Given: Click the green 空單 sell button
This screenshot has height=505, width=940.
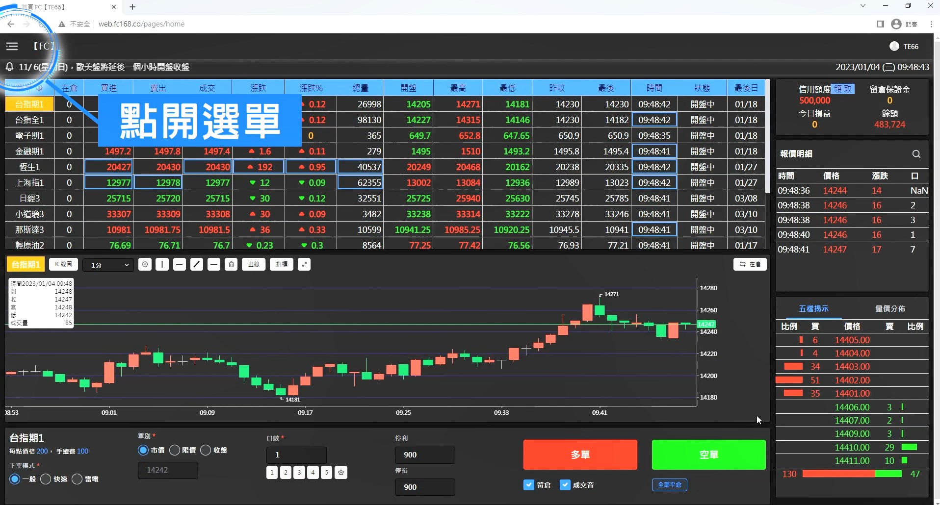Looking at the screenshot, I should click(x=709, y=455).
